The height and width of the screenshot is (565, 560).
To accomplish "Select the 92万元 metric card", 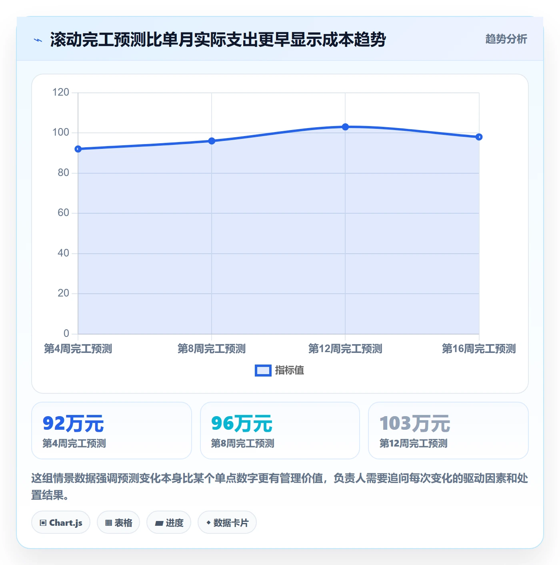I will click(112, 431).
